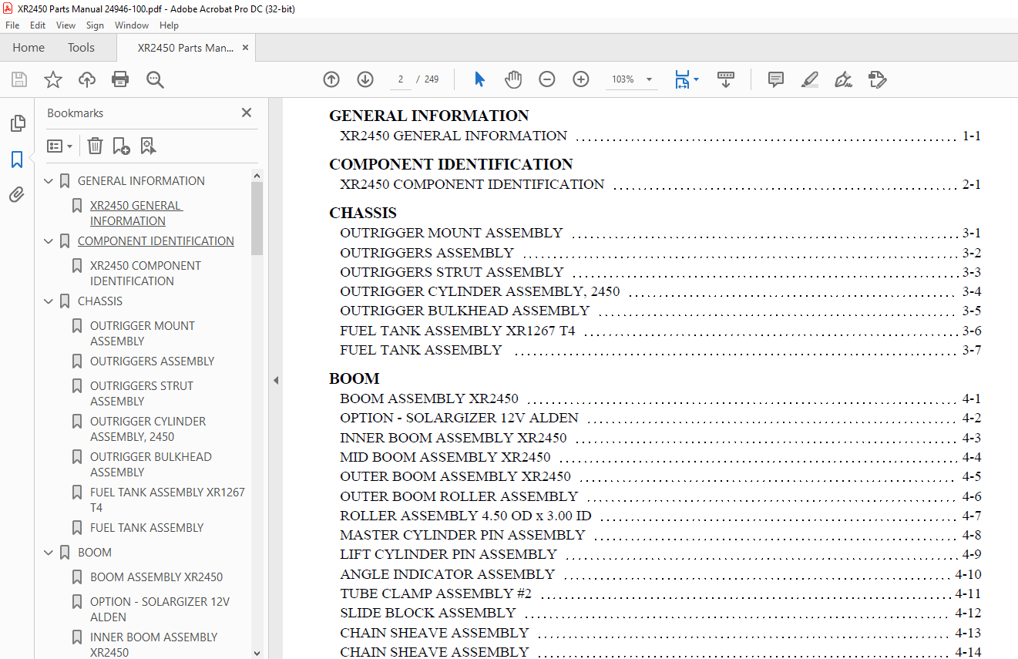Switch to the Tools tab
Screen dimensions: 1018x659
click(x=81, y=48)
